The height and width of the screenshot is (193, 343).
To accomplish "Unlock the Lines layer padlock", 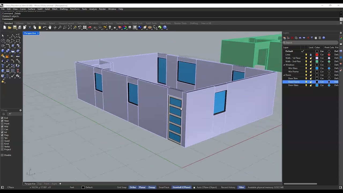I will (311, 55).
